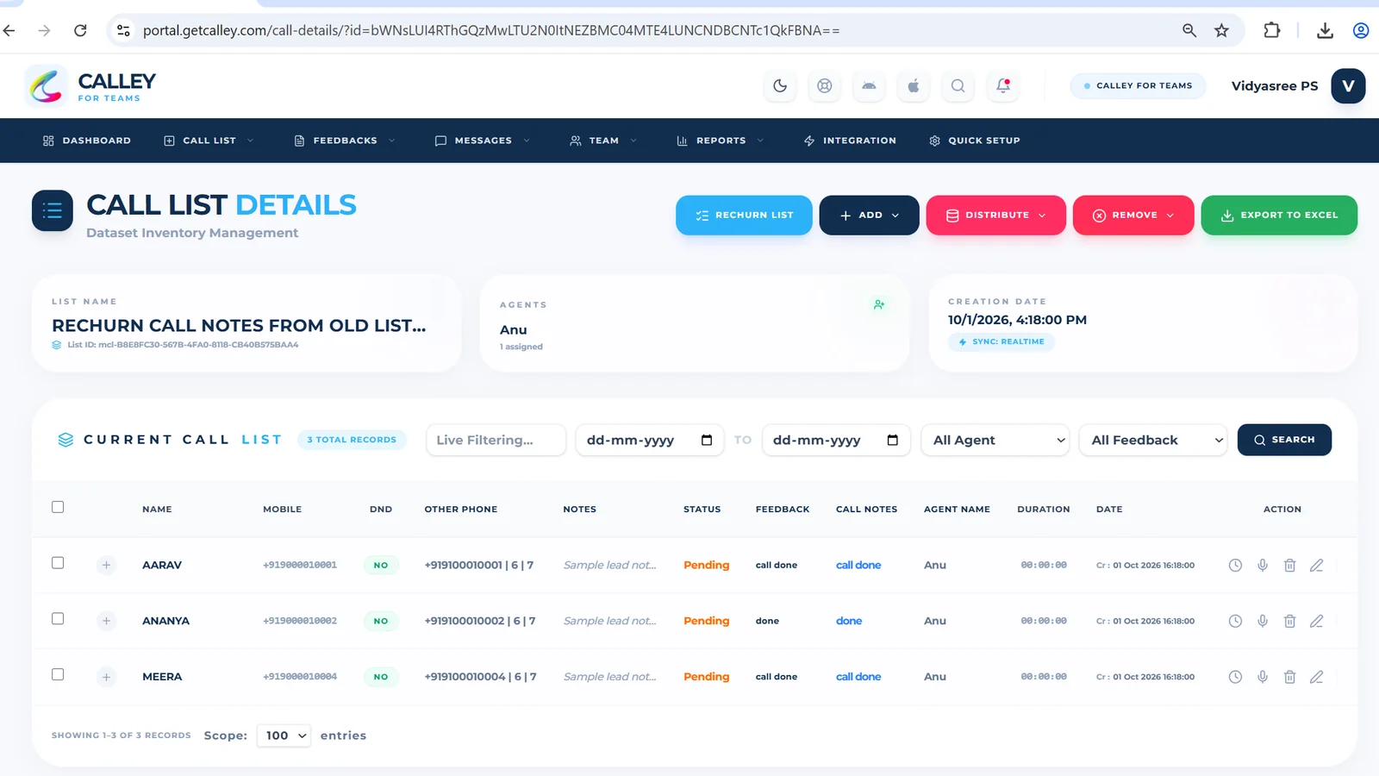Viewport: 1379px width, 776px height.
Task: Expand the ANANYA row plus button
Action: tap(106, 621)
